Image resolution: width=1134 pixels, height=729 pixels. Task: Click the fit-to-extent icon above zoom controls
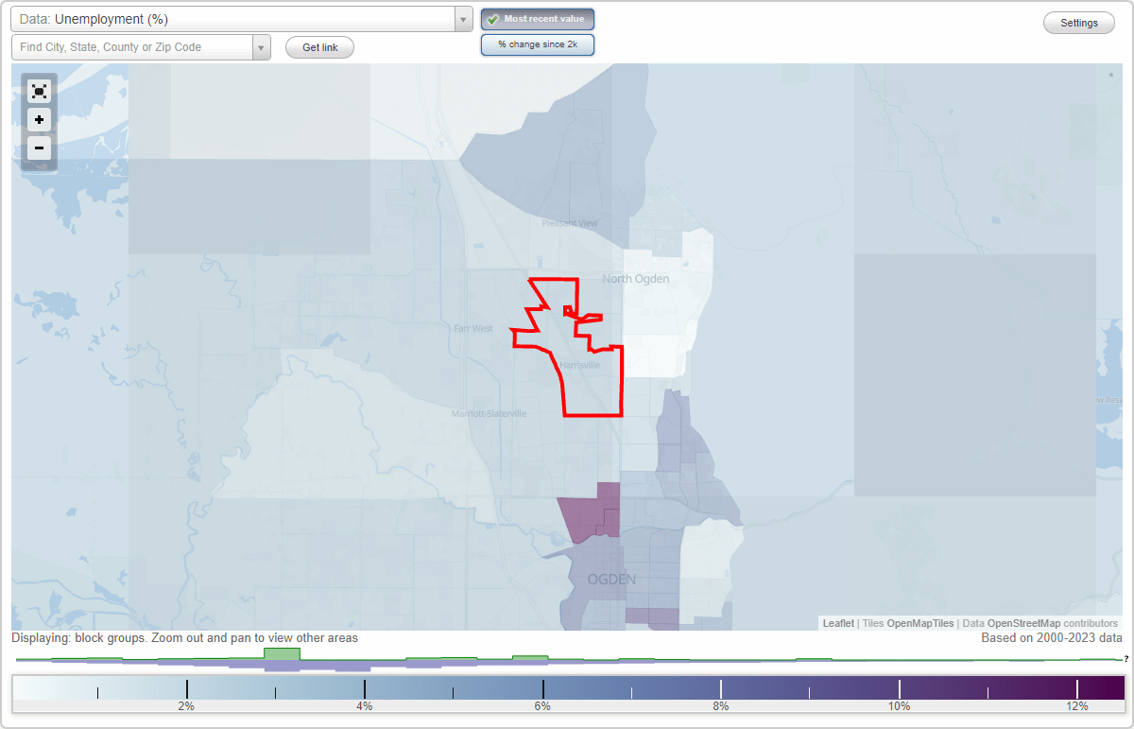(39, 91)
